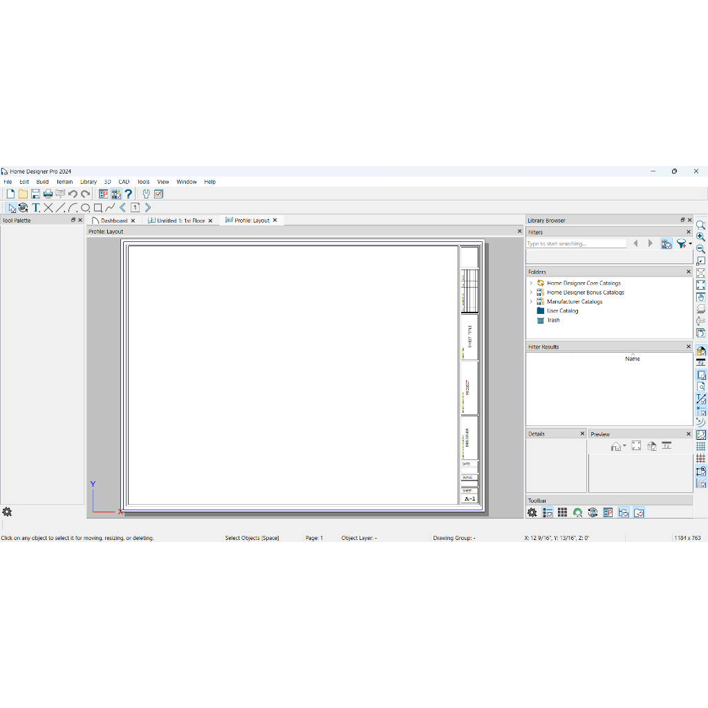The image size is (708, 708).
Task: Click the blue question mark Help icon
Action: point(128,194)
